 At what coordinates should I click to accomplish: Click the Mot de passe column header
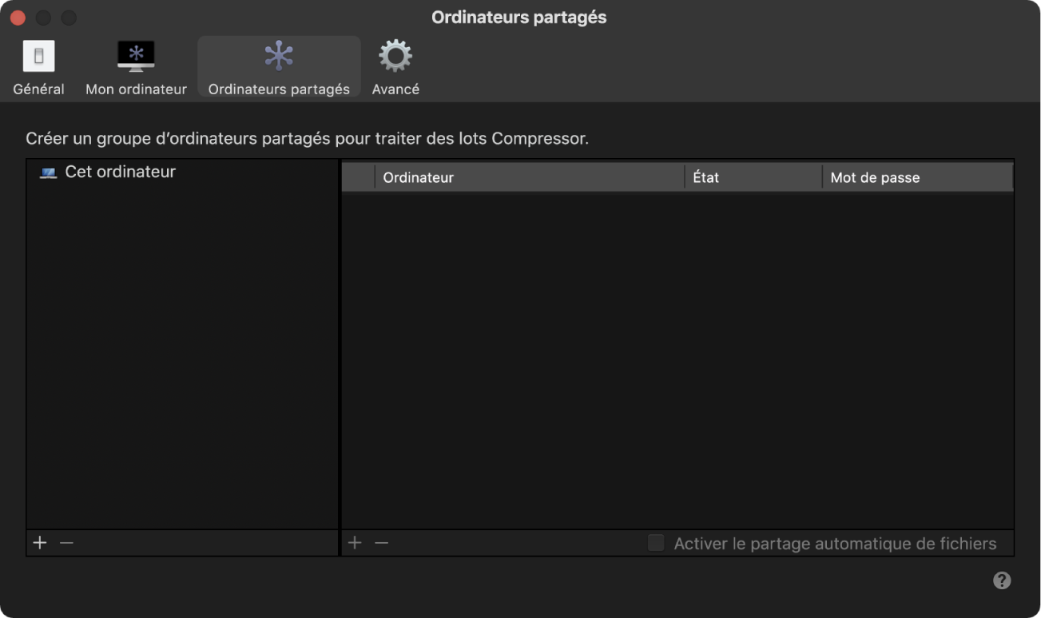(x=874, y=176)
